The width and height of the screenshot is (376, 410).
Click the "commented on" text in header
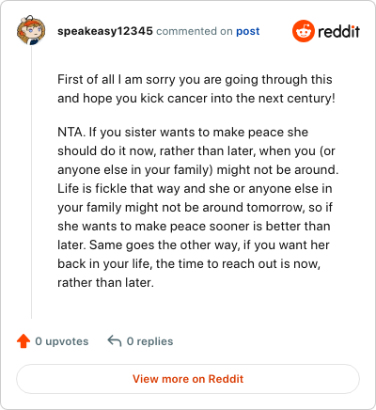point(195,31)
